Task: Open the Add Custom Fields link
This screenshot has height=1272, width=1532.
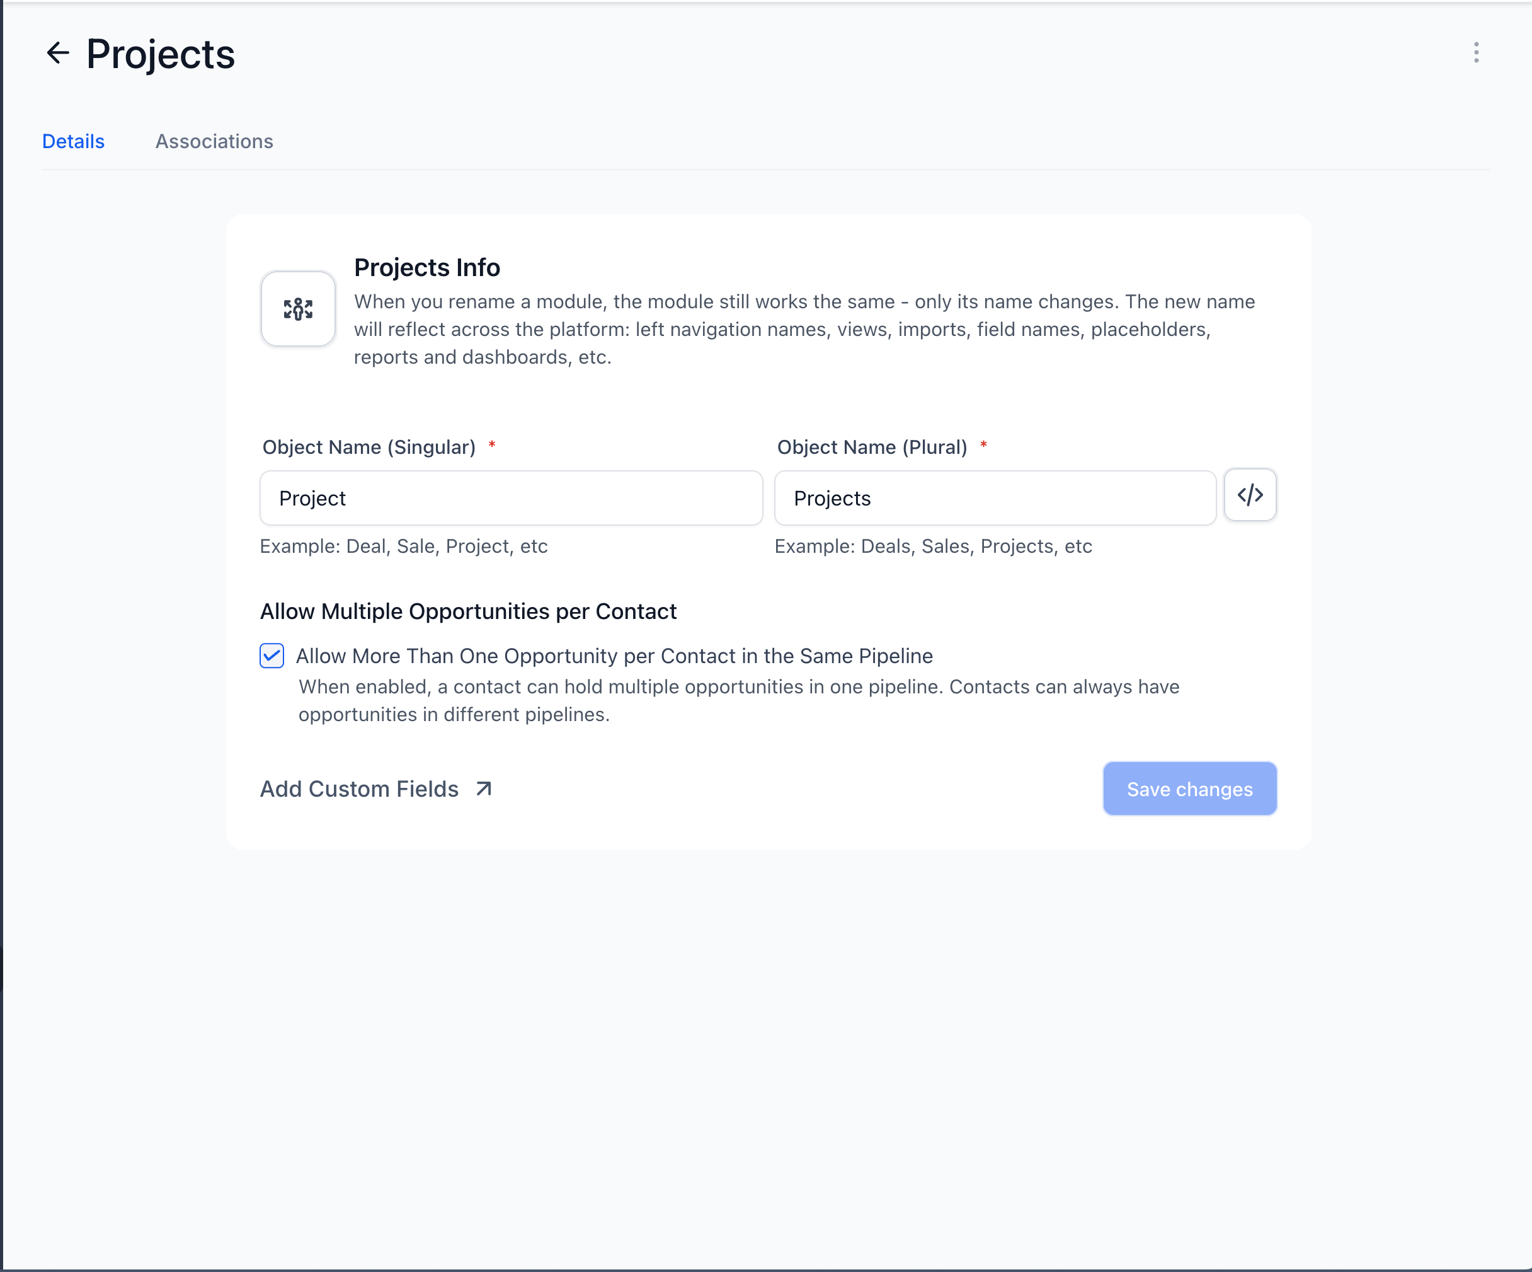Action: point(360,789)
